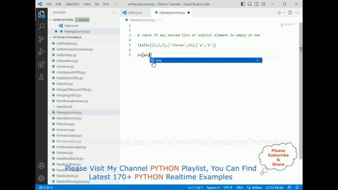Image resolution: width=338 pixels, height=190 pixels.
Task: Open editor More Actions ellipsis
Action: (x=297, y=13)
